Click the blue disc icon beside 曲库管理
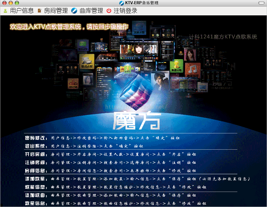 [x=74, y=11]
